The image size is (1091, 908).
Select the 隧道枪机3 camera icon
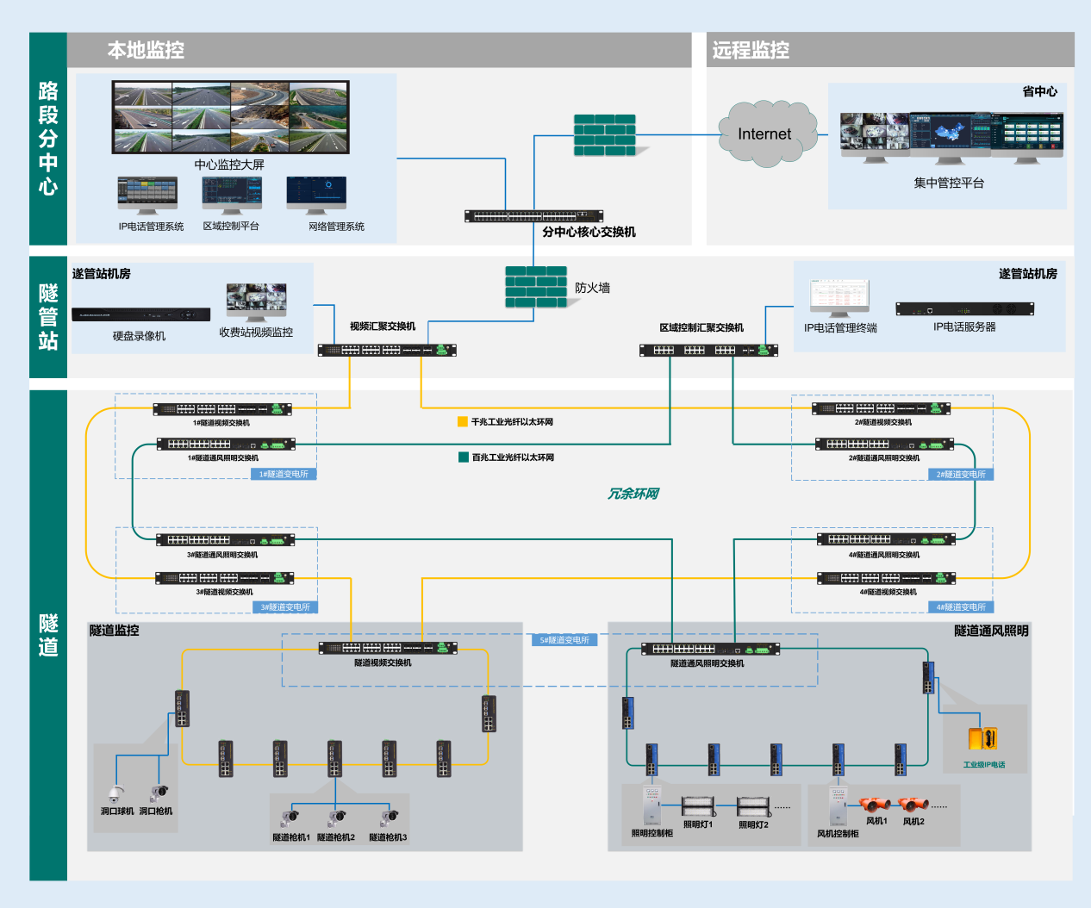tap(390, 817)
